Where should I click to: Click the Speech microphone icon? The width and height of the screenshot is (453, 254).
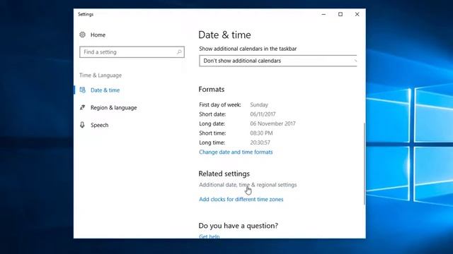click(x=82, y=125)
